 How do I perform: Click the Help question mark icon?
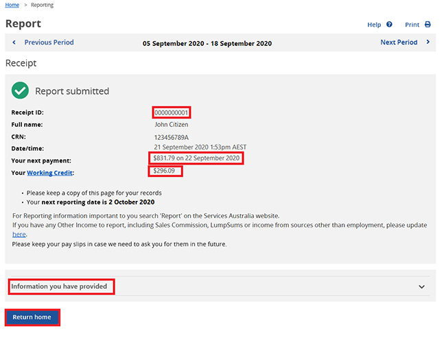(x=390, y=25)
